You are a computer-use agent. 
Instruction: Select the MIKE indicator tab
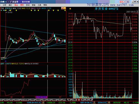[54, 100]
